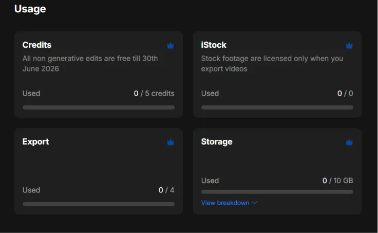Click the iStock card title

214,45
